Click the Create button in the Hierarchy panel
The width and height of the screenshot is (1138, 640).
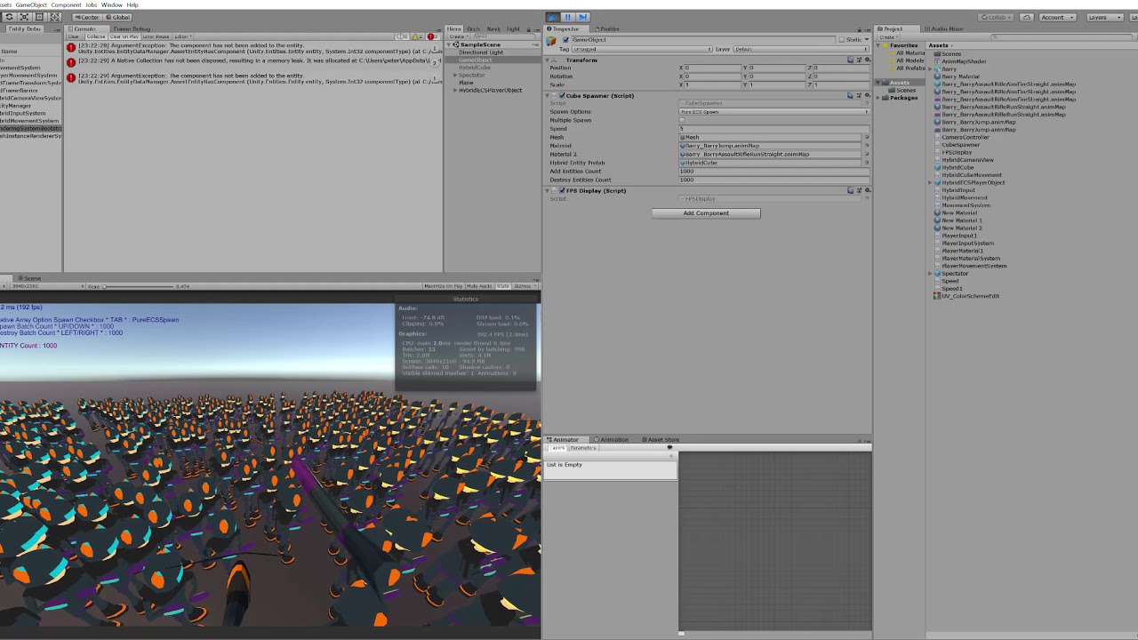pyautogui.click(x=457, y=36)
